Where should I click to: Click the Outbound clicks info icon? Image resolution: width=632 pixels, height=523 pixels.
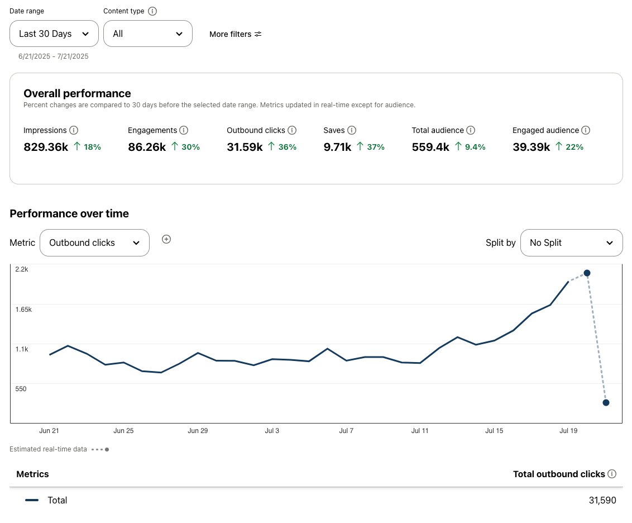(x=292, y=130)
